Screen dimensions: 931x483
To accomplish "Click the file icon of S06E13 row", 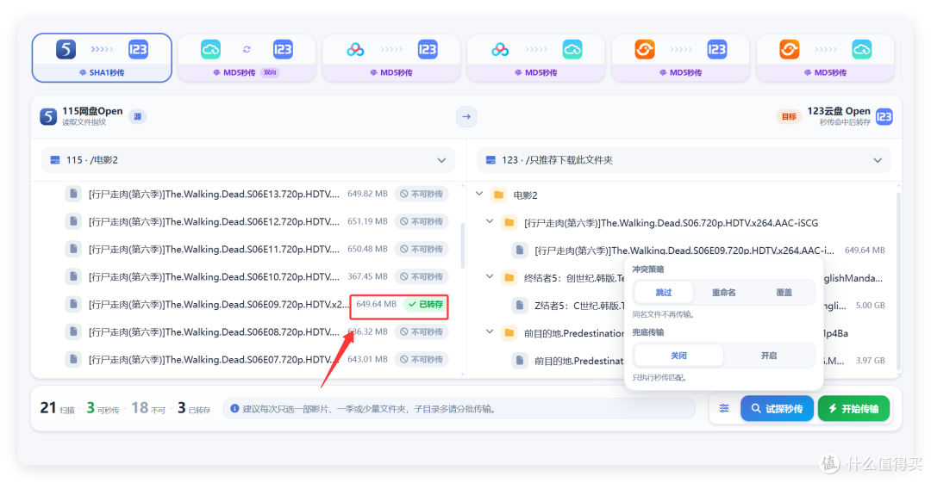I will pos(73,194).
